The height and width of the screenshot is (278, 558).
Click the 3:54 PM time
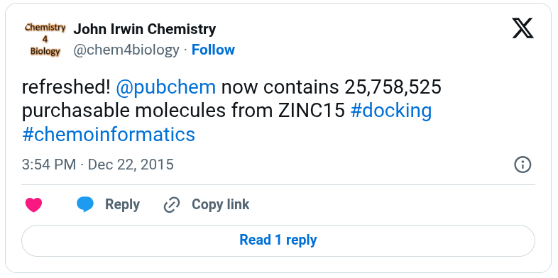coord(49,165)
